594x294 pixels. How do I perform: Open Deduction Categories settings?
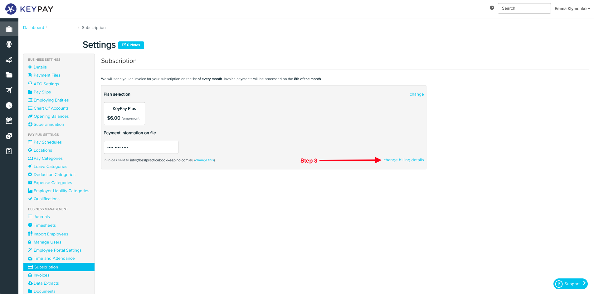[55, 174]
